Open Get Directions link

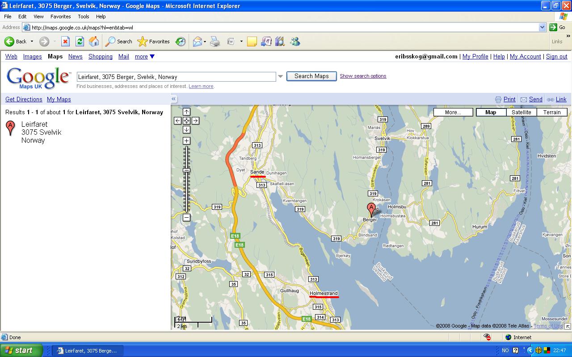point(24,100)
